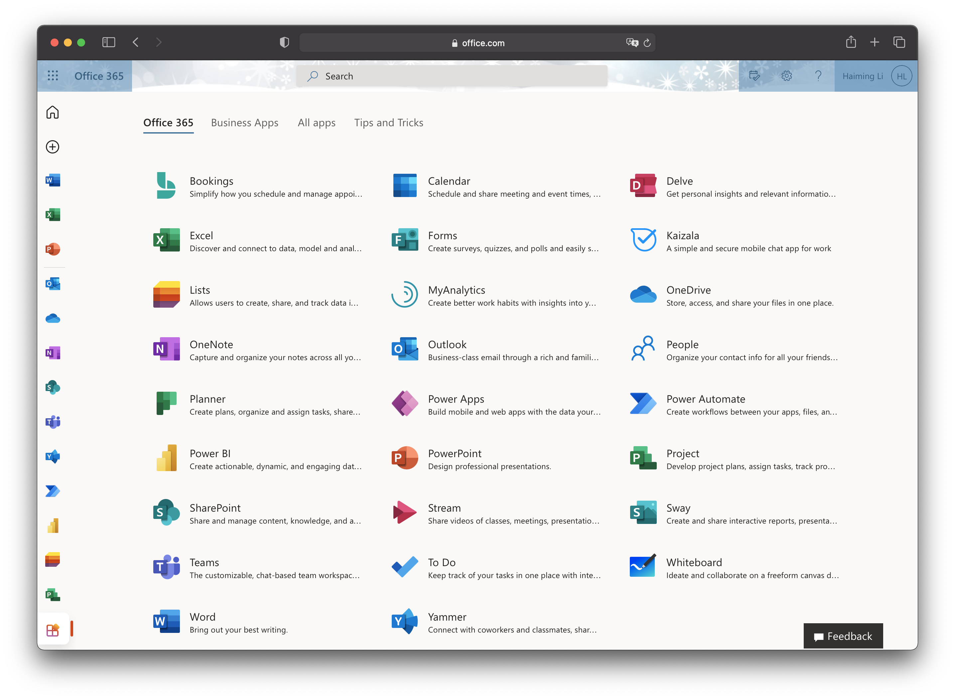Click the Search input field
The height and width of the screenshot is (699, 955).
[x=452, y=76]
